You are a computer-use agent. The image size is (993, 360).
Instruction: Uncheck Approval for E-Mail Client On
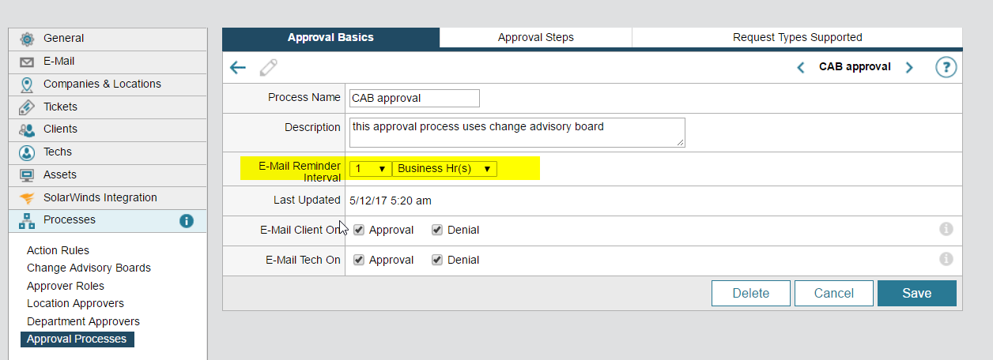coord(359,230)
